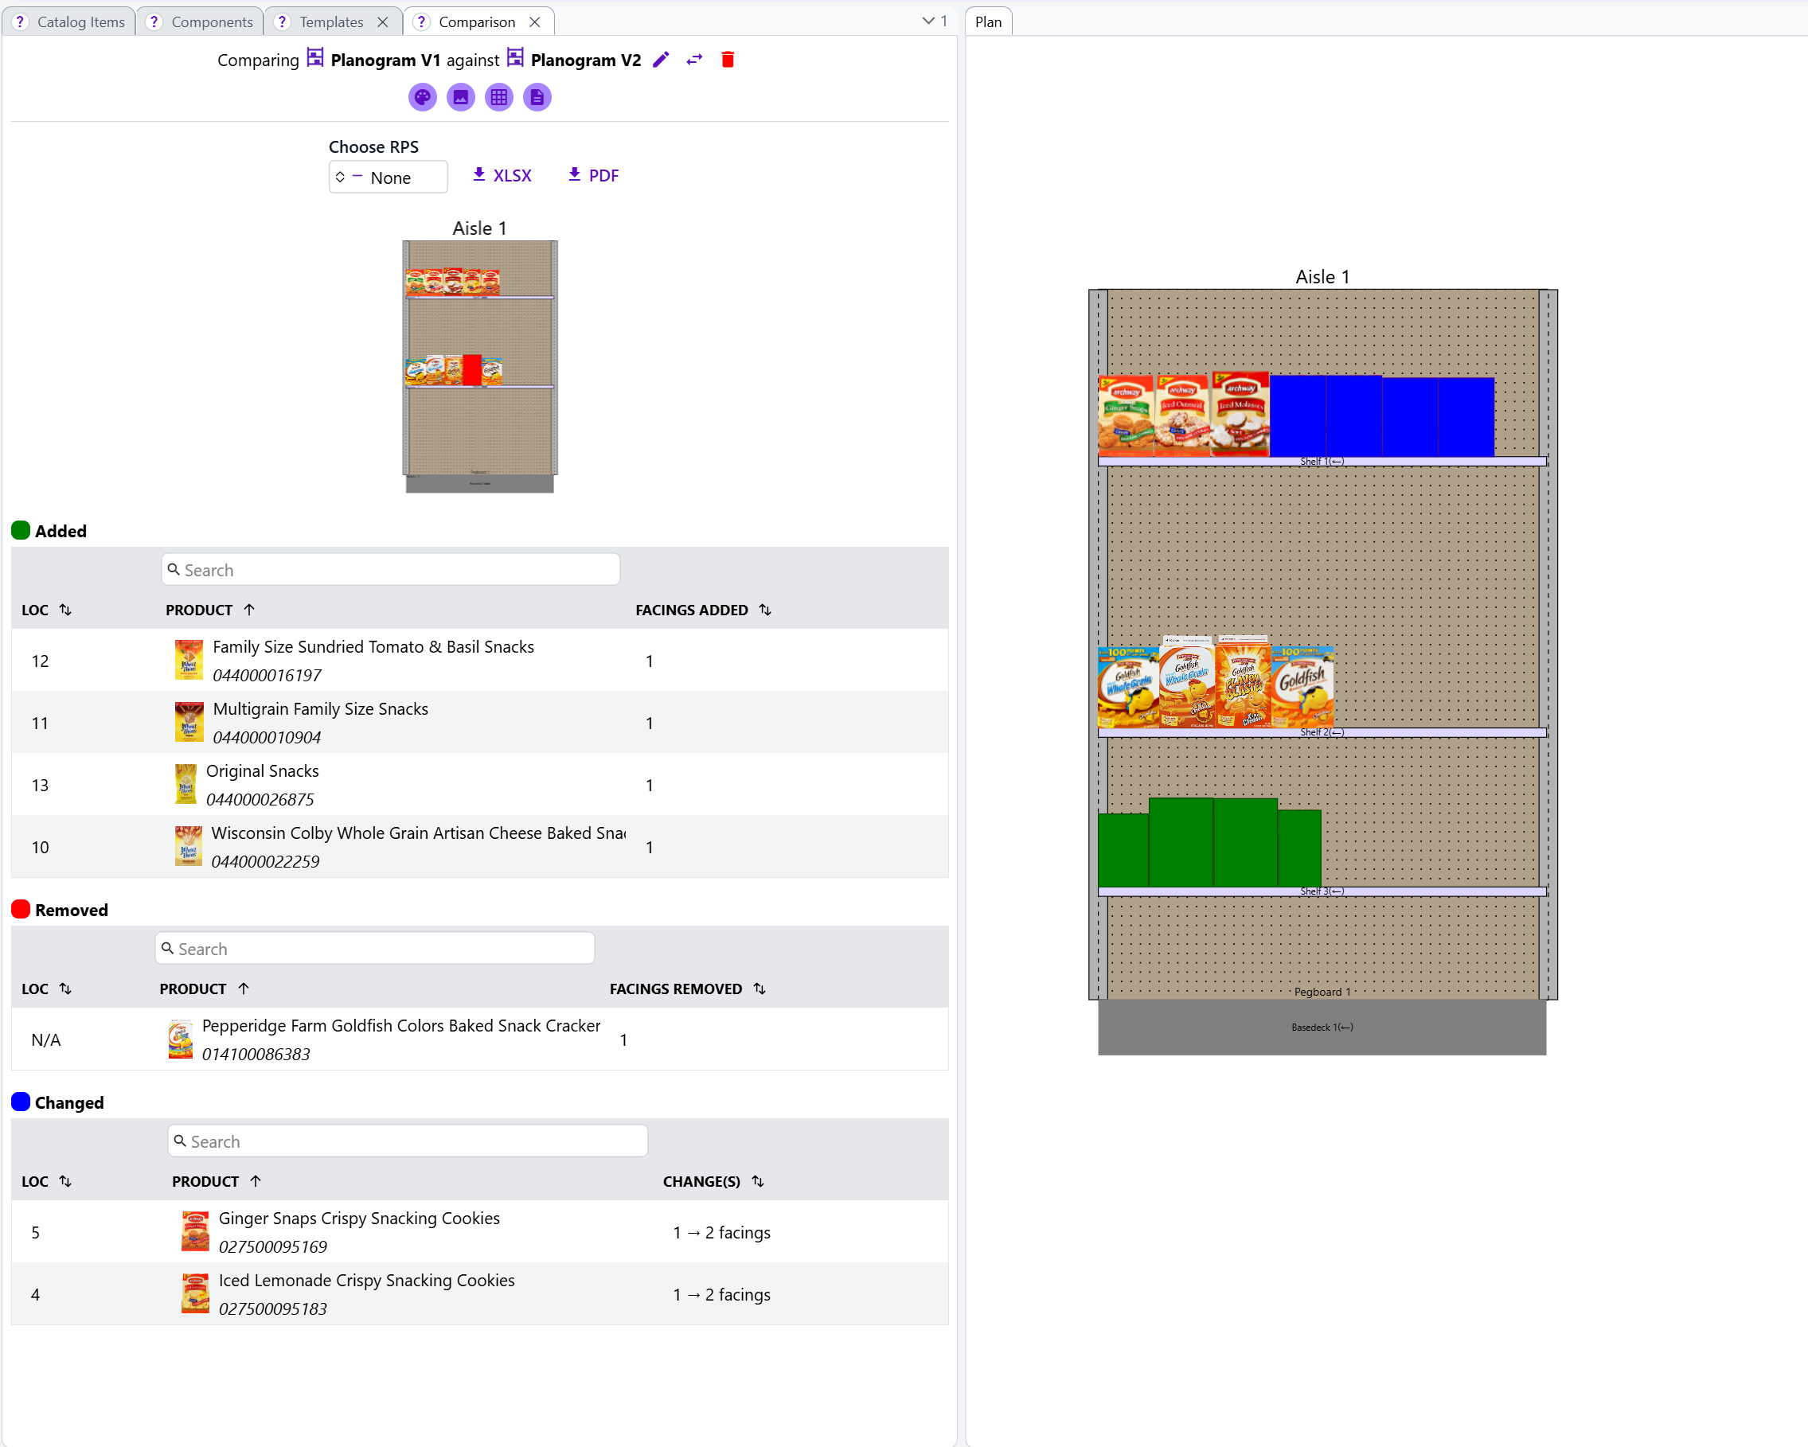Download the PDF export
1808x1447 pixels.
click(x=593, y=175)
